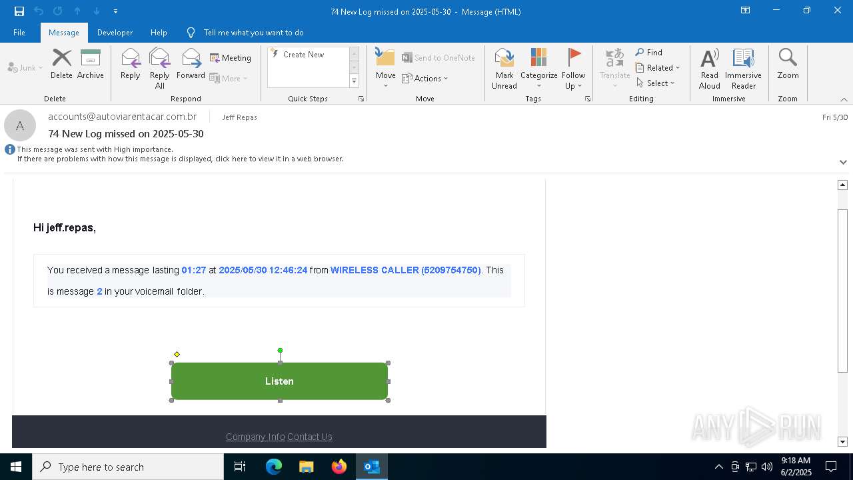This screenshot has height=480, width=853.
Task: Open the Categorize menu
Action: 538,69
